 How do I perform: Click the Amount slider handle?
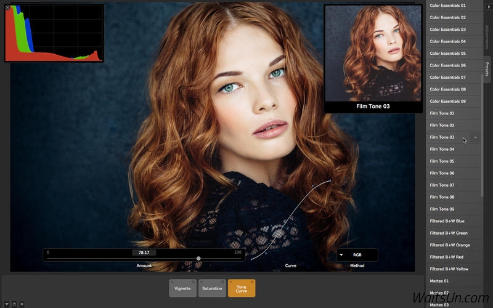coord(198,259)
